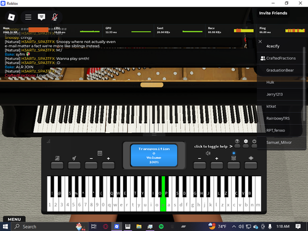308x231 pixels.
Task: Select player Hulk in player list
Action: pos(280,83)
